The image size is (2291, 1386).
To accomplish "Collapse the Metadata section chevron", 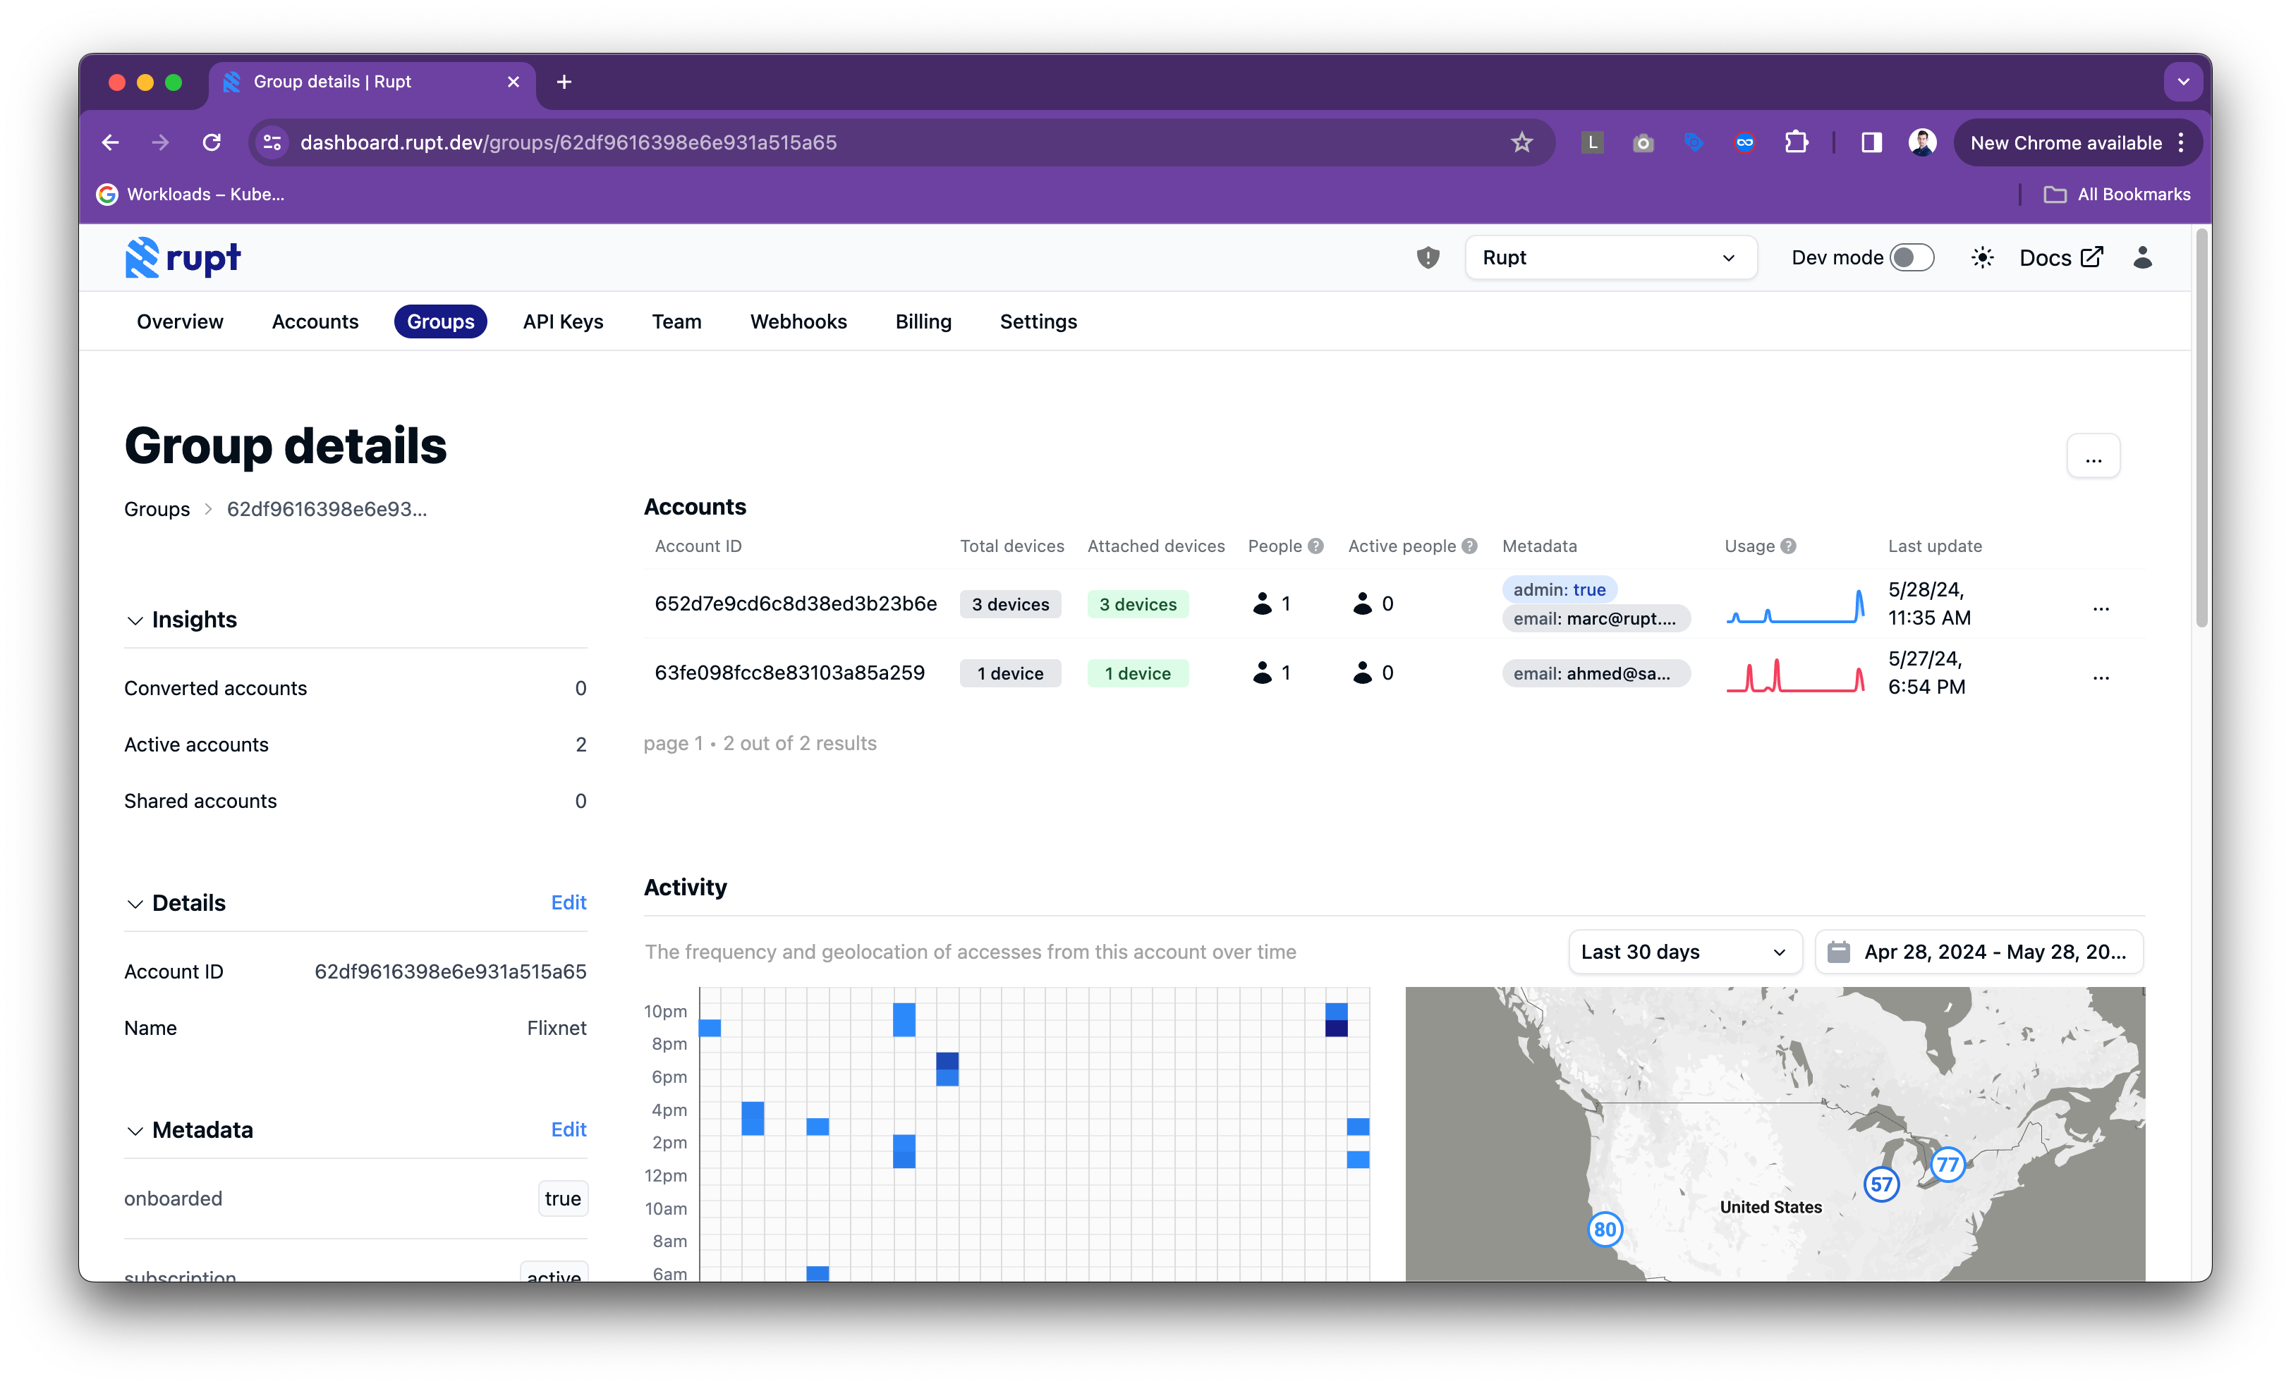I will coord(135,1130).
